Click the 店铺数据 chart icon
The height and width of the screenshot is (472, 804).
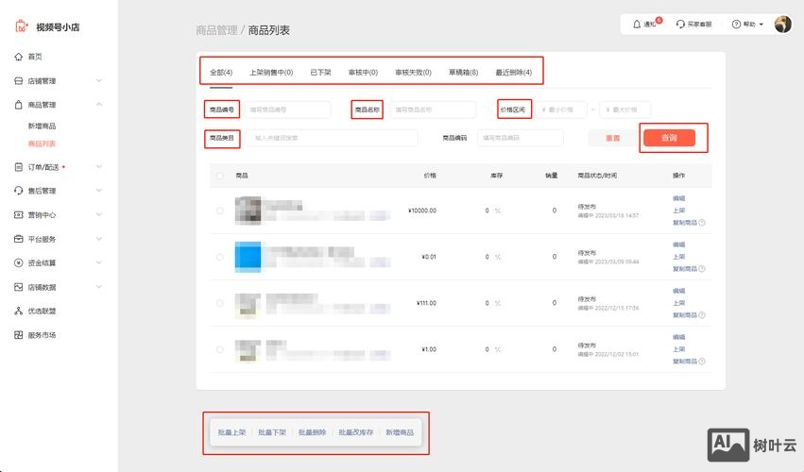click(19, 287)
